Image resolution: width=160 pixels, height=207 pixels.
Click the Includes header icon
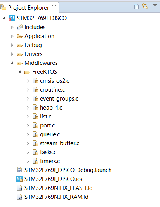[19, 27]
